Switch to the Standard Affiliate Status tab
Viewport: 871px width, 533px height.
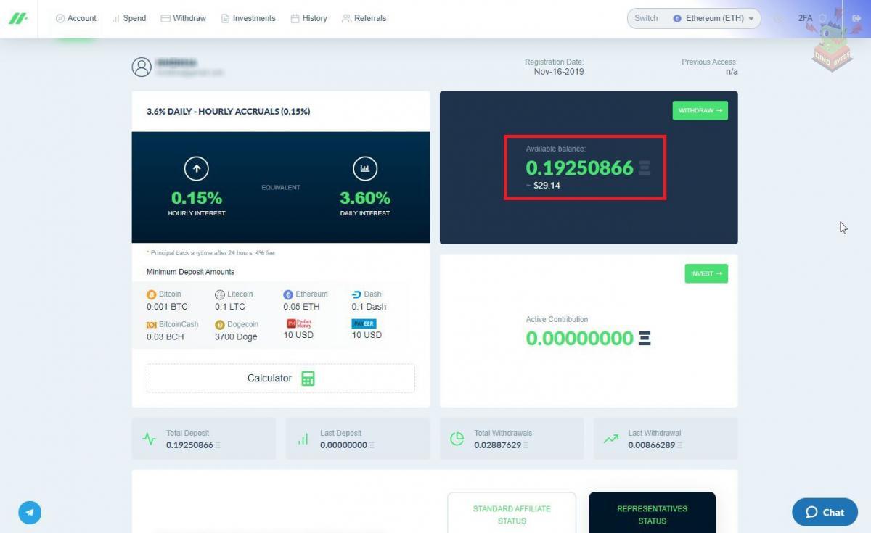pyautogui.click(x=512, y=514)
